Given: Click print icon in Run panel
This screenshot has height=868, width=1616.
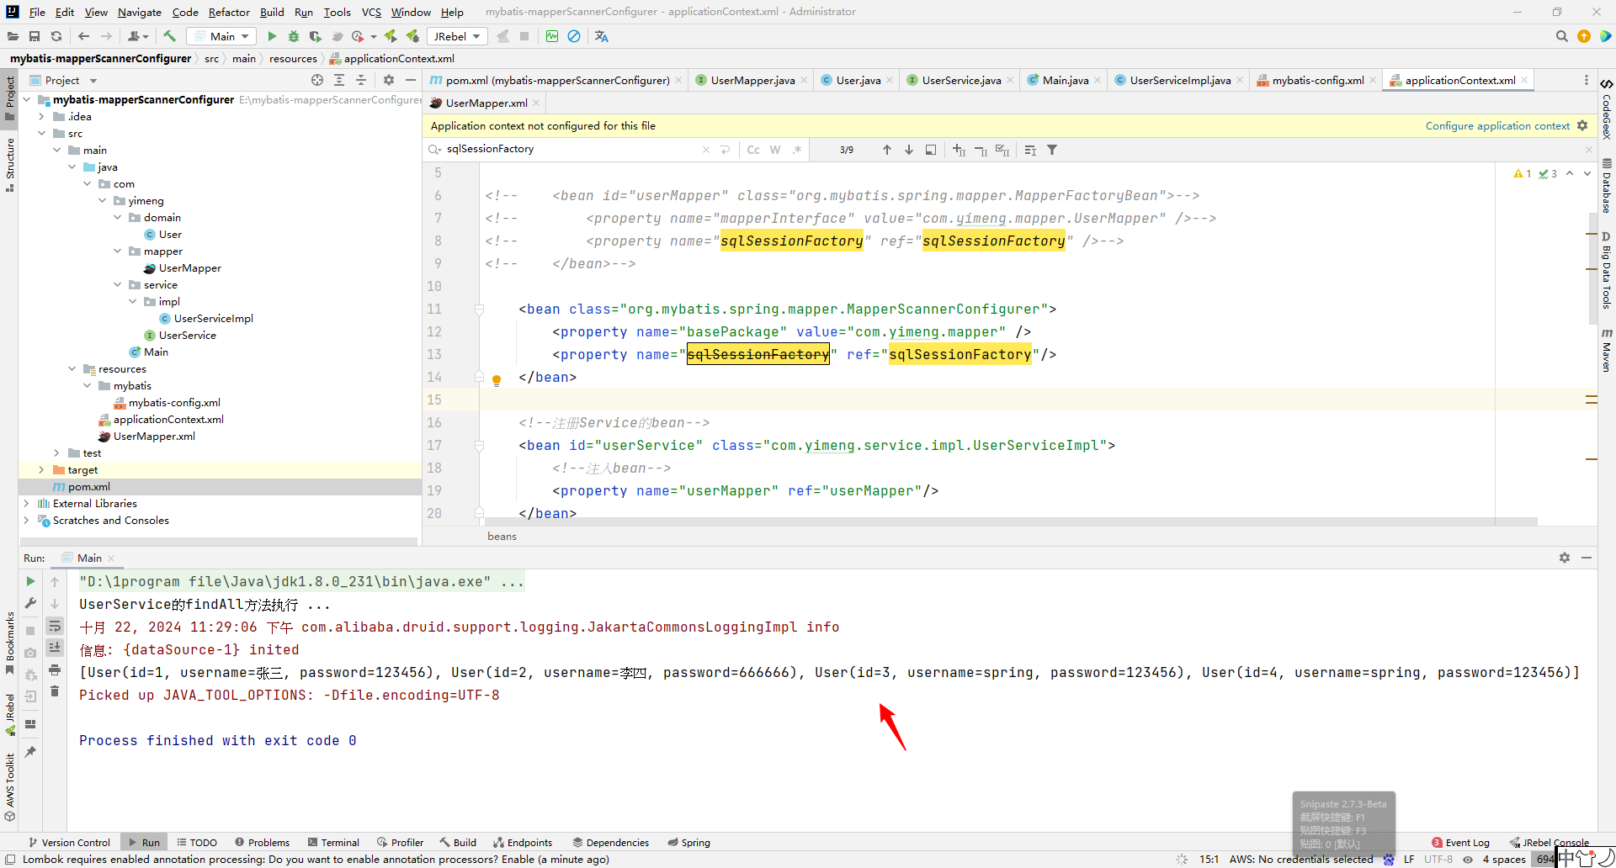Looking at the screenshot, I should (x=55, y=670).
